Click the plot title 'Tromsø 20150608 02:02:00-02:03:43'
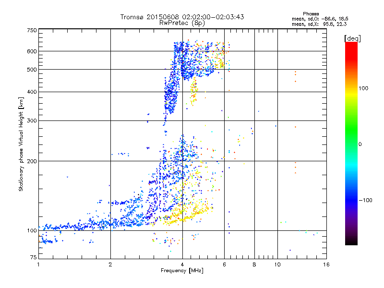Screen dimensions: 384x288 point(182,17)
